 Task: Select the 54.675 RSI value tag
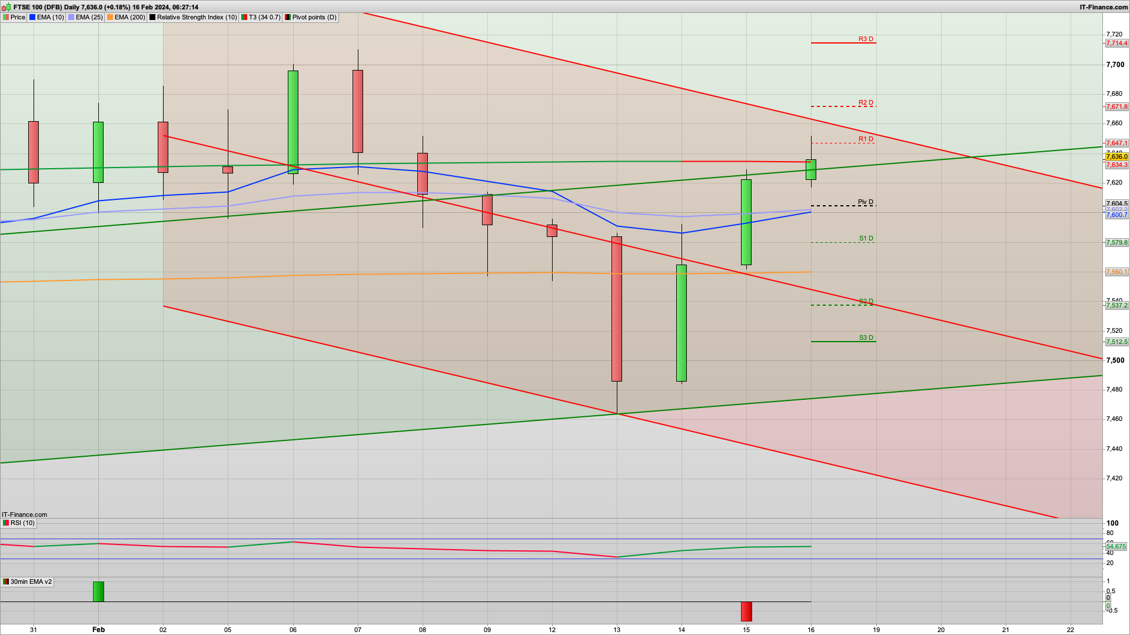[1116, 546]
